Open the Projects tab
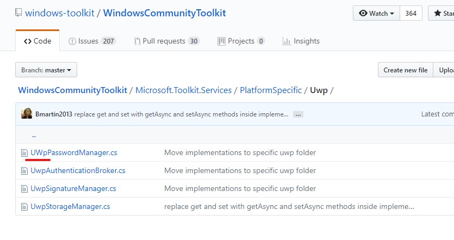 point(241,41)
